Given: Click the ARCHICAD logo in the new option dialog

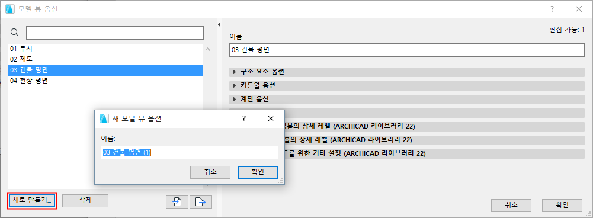Looking at the screenshot, I should [x=104, y=118].
